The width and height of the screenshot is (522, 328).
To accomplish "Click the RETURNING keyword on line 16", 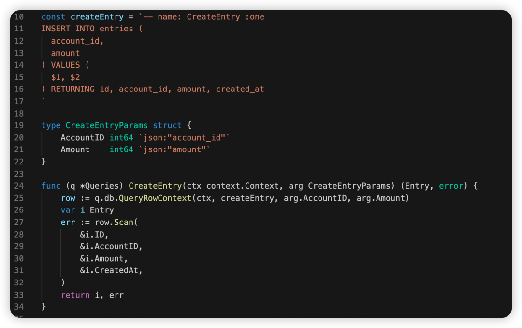I will (x=72, y=89).
